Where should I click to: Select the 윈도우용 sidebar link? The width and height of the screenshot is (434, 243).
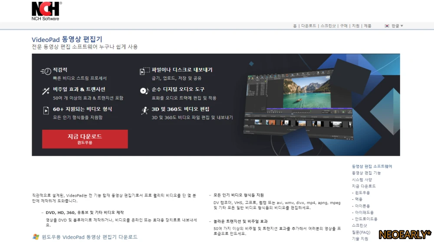point(362,193)
